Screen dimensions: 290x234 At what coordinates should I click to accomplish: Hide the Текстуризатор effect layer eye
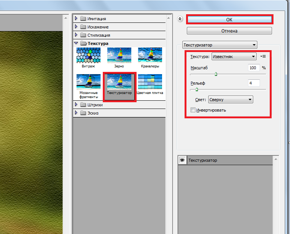(x=183, y=160)
